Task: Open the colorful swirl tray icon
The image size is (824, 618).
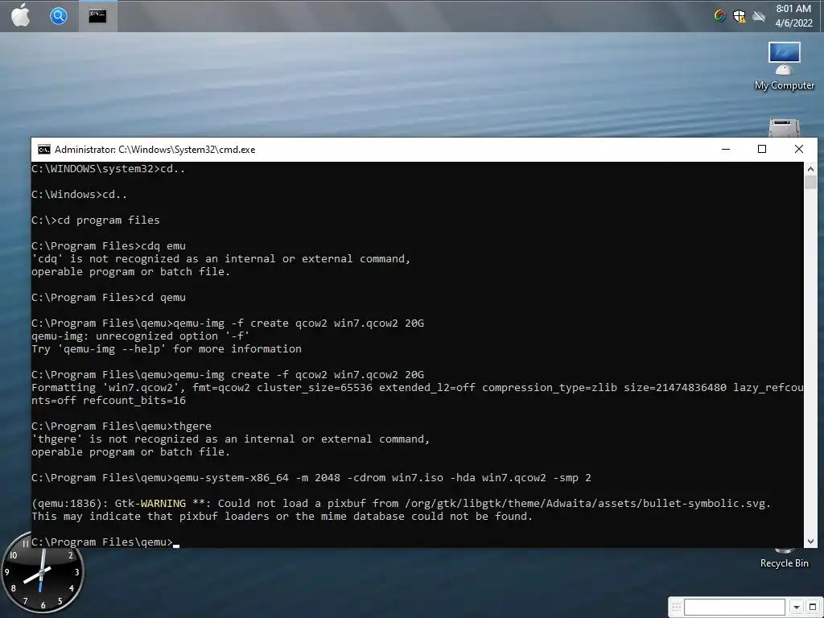Action: (x=720, y=16)
